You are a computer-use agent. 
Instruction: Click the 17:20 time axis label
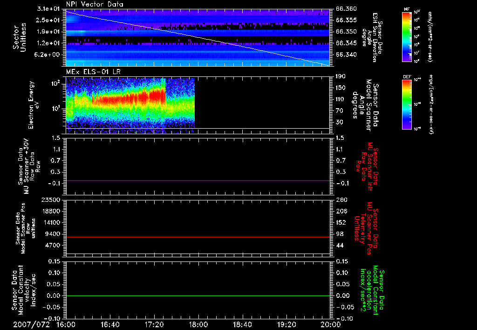(154, 324)
